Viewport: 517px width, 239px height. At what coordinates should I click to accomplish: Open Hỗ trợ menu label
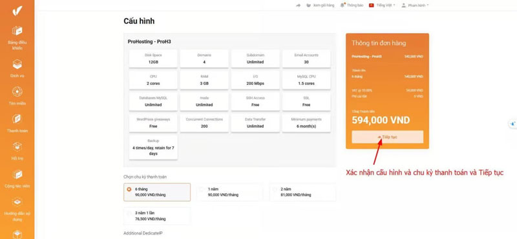coord(17,158)
